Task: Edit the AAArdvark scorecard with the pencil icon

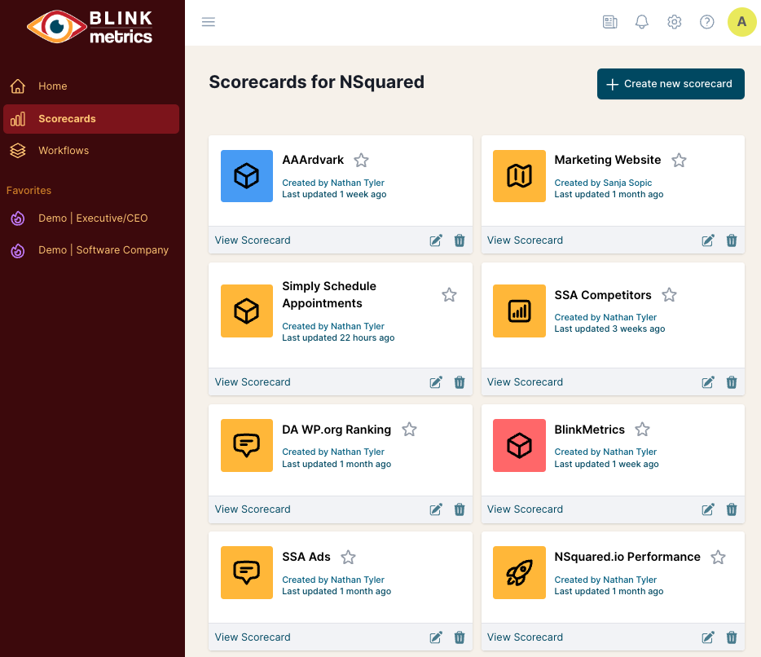Action: click(435, 240)
